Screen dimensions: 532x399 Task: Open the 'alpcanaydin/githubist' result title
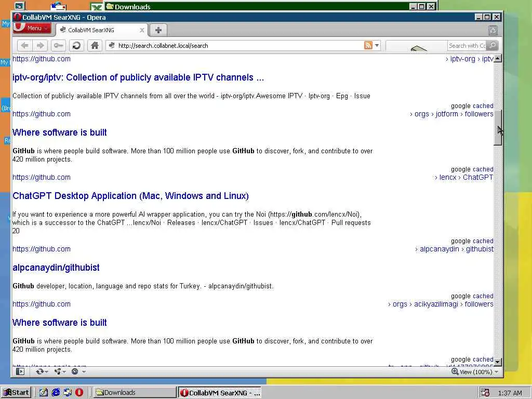(x=56, y=268)
